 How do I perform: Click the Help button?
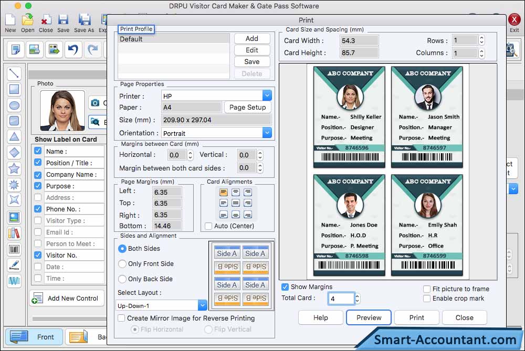320,317
